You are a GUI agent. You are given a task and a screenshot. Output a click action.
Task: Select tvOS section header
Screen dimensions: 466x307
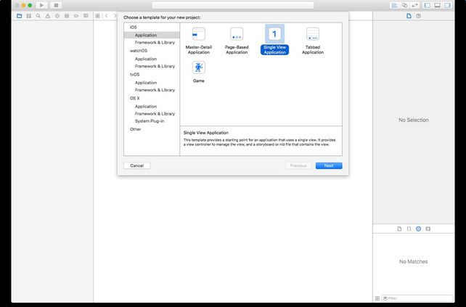(134, 75)
